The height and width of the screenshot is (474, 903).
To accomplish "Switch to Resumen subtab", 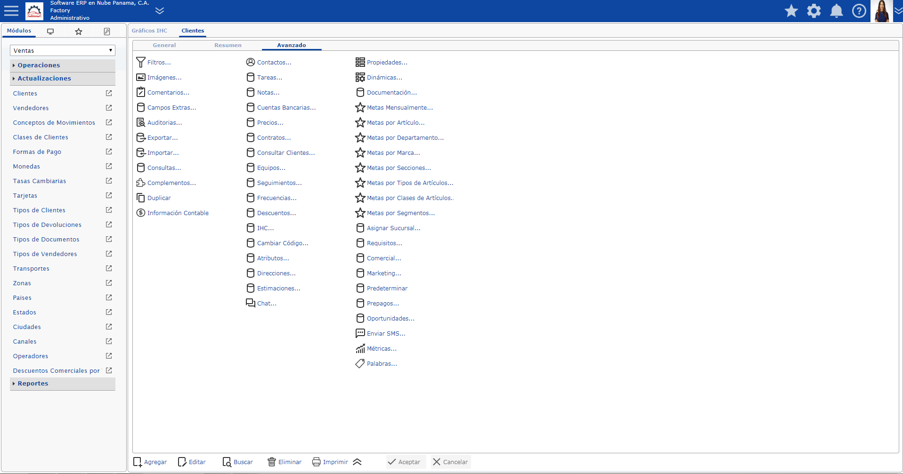I will point(228,45).
